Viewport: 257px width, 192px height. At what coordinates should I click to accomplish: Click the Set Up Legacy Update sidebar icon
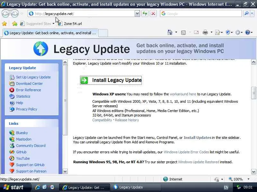point(12,77)
